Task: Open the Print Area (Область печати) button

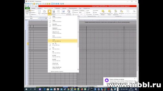Action: pyautogui.click(x=54, y=12)
